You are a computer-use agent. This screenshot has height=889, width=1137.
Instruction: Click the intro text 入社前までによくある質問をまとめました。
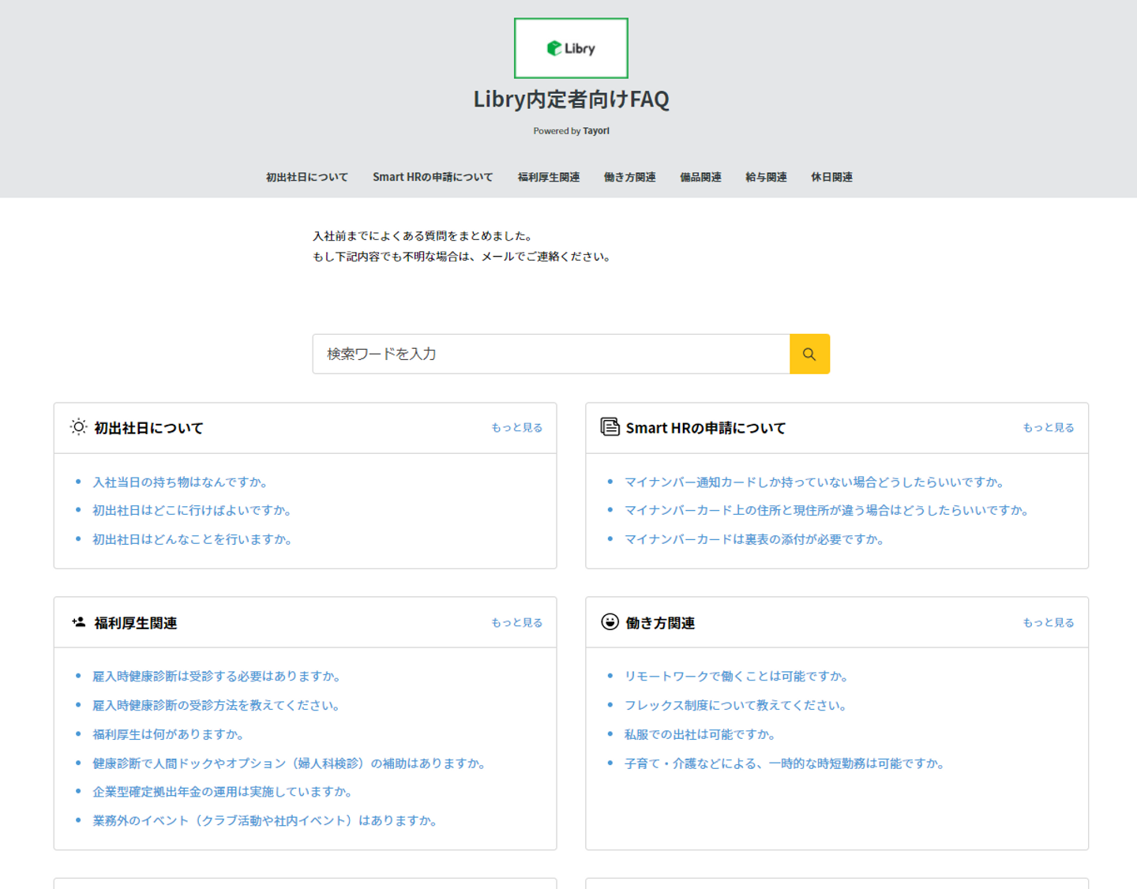click(x=425, y=236)
